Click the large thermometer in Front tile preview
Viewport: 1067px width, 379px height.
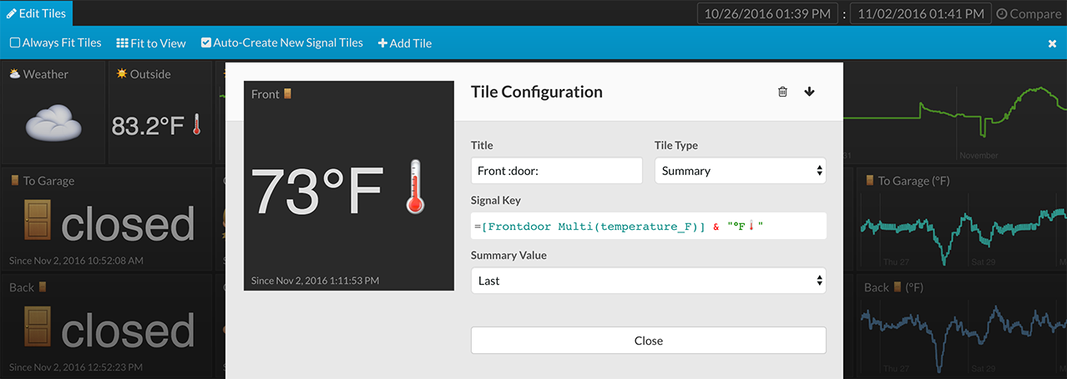[x=415, y=187]
